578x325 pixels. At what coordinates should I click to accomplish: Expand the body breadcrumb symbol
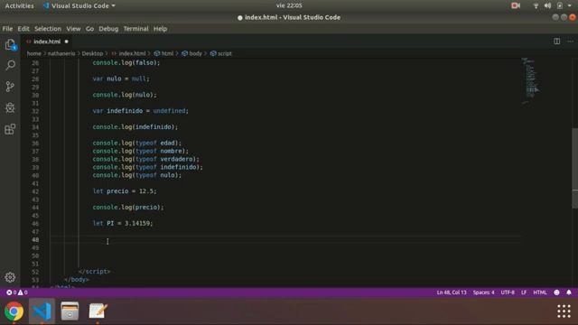[x=195, y=53]
